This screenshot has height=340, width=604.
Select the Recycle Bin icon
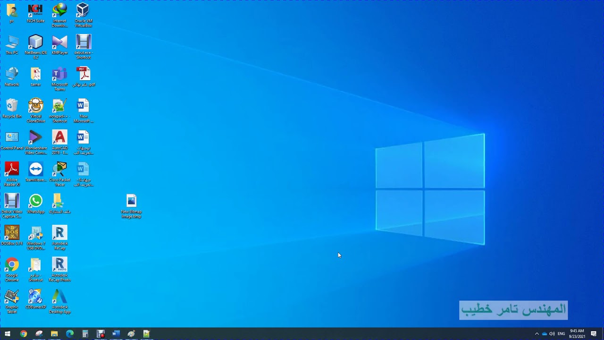(x=12, y=109)
